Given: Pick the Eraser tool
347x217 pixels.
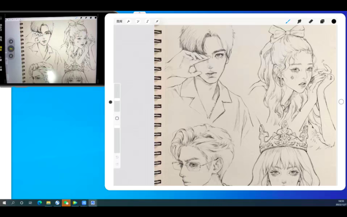Looking at the screenshot, I should coord(311,21).
